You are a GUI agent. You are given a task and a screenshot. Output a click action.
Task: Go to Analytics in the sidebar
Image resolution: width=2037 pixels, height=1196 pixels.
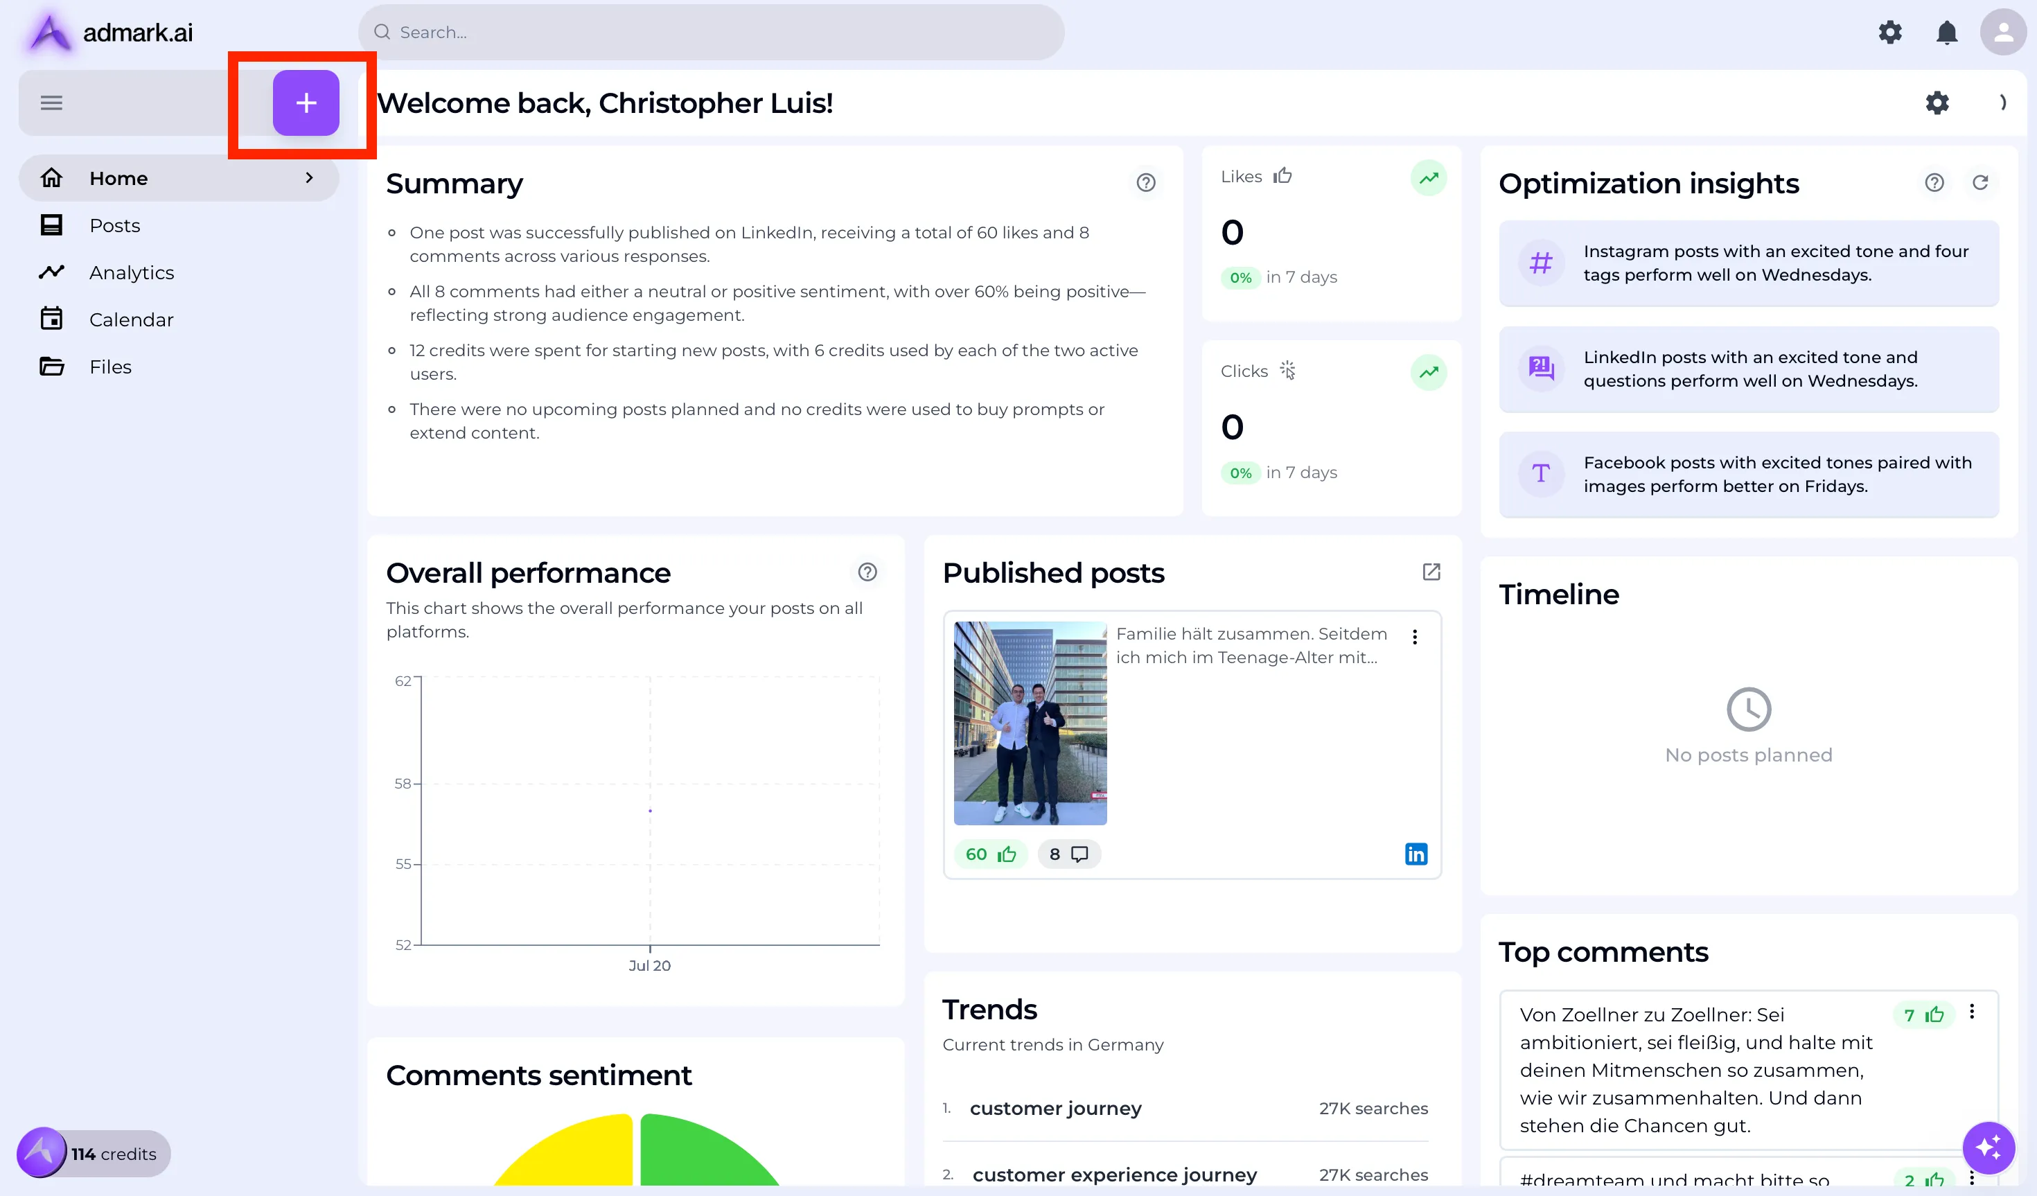coord(132,272)
